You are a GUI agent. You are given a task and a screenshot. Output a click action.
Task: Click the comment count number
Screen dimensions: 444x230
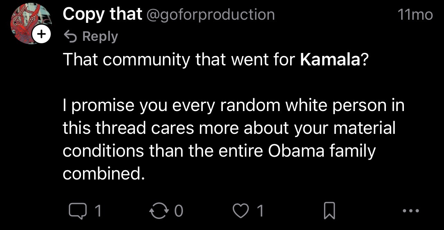(98, 211)
